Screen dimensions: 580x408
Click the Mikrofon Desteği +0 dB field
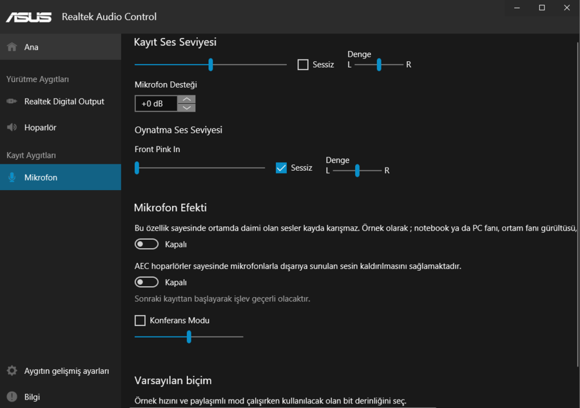156,104
